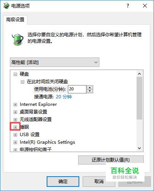Confirm with the 确定 button
The image size is (154, 191).
(x=63, y=182)
